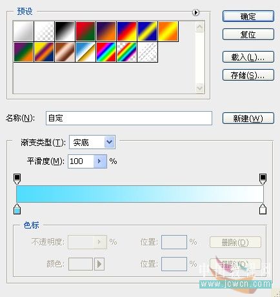Pick the blue-yellow-blue gradient preset
This screenshot has height=297, width=280.
point(147,31)
